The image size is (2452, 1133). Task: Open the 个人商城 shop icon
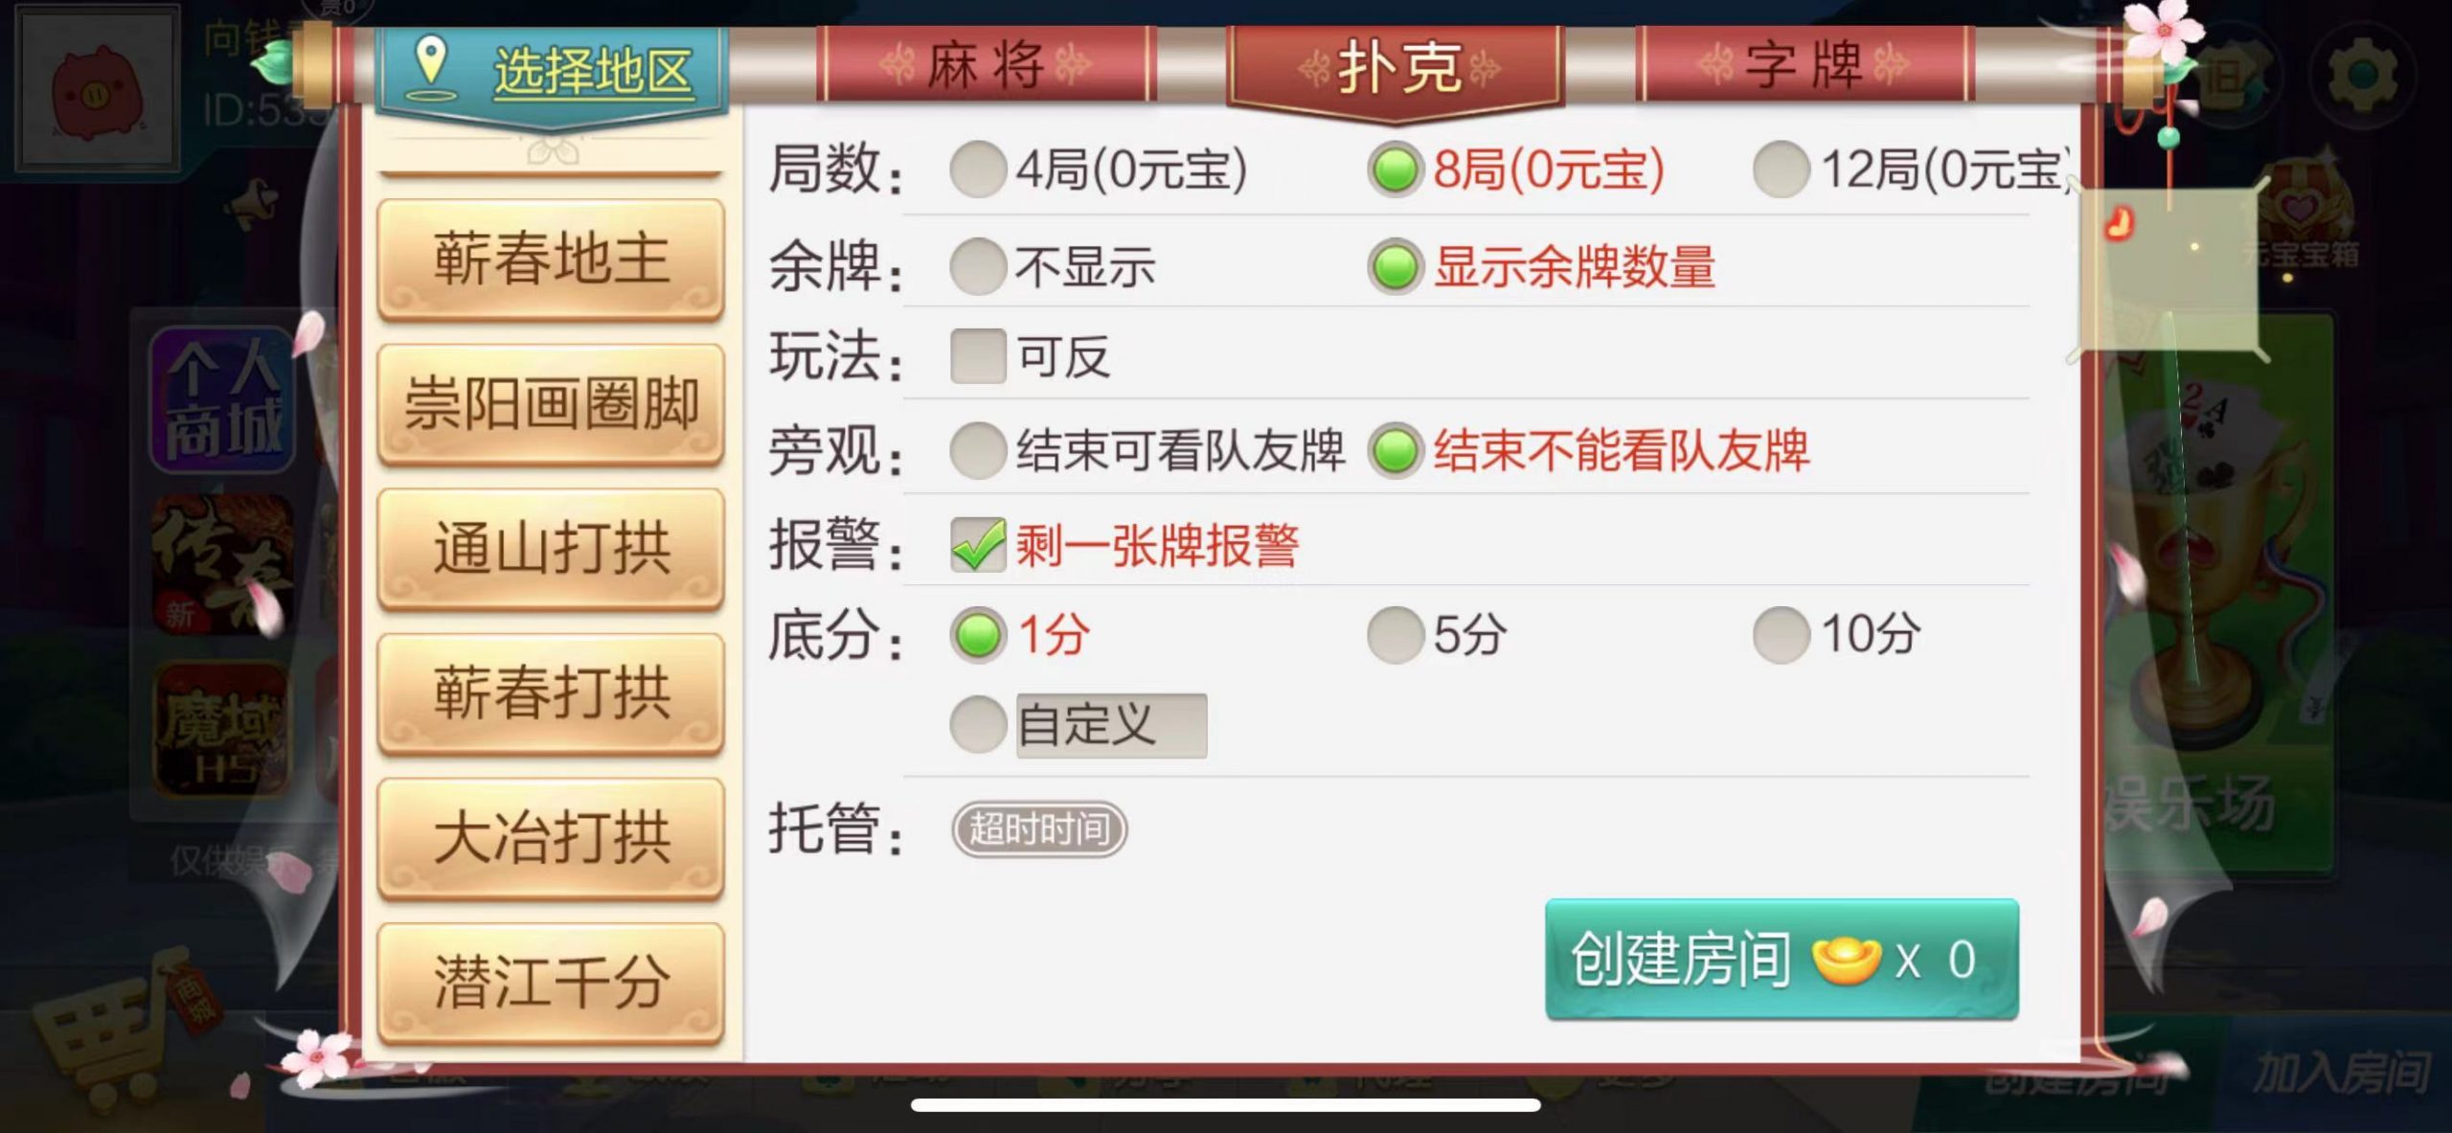pyautogui.click(x=222, y=399)
